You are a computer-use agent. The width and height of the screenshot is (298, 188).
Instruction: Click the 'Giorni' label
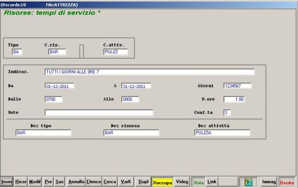tap(206, 86)
